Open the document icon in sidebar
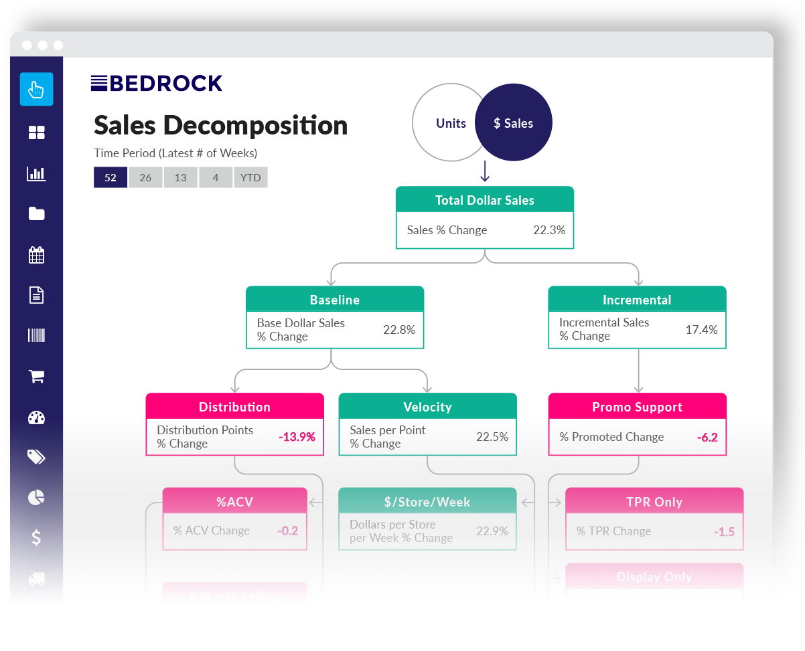 tap(36, 295)
